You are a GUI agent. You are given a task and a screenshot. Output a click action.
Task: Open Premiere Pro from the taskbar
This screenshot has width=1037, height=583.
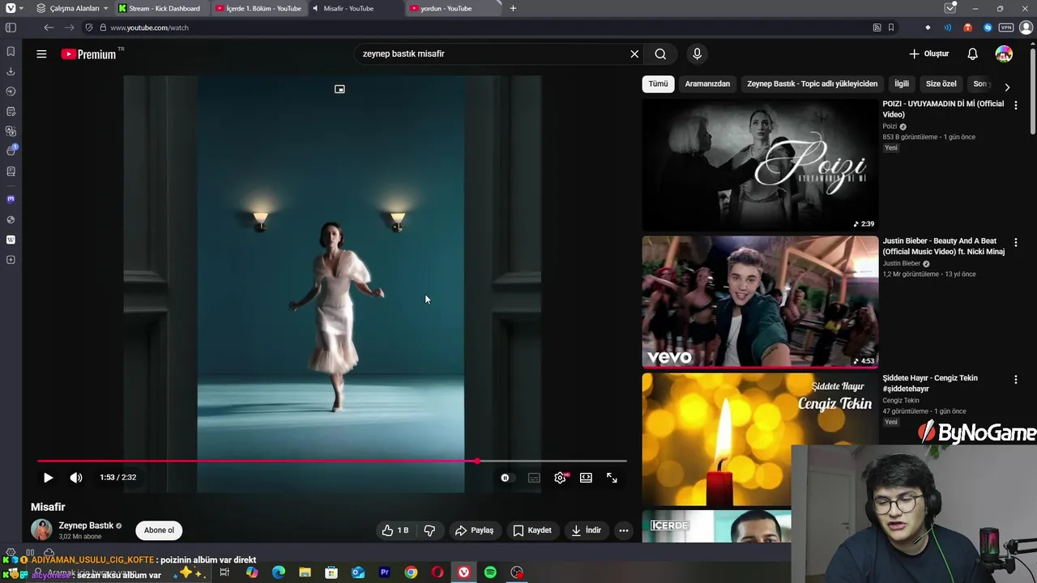pos(385,572)
